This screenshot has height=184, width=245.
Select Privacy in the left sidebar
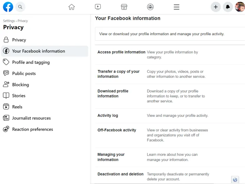pyautogui.click(x=19, y=40)
